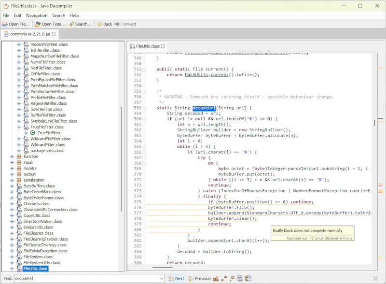
Task: Click the RegexFileFilter.class file icon
Action: click(26, 103)
